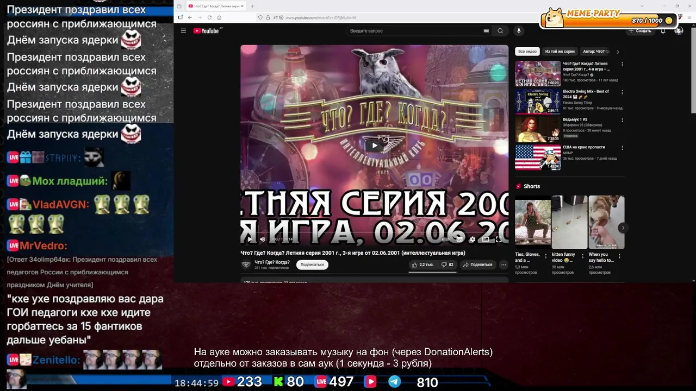Click the video progress bar

(374, 232)
